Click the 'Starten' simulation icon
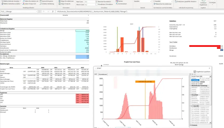224x128 pixels. [117, 1]
